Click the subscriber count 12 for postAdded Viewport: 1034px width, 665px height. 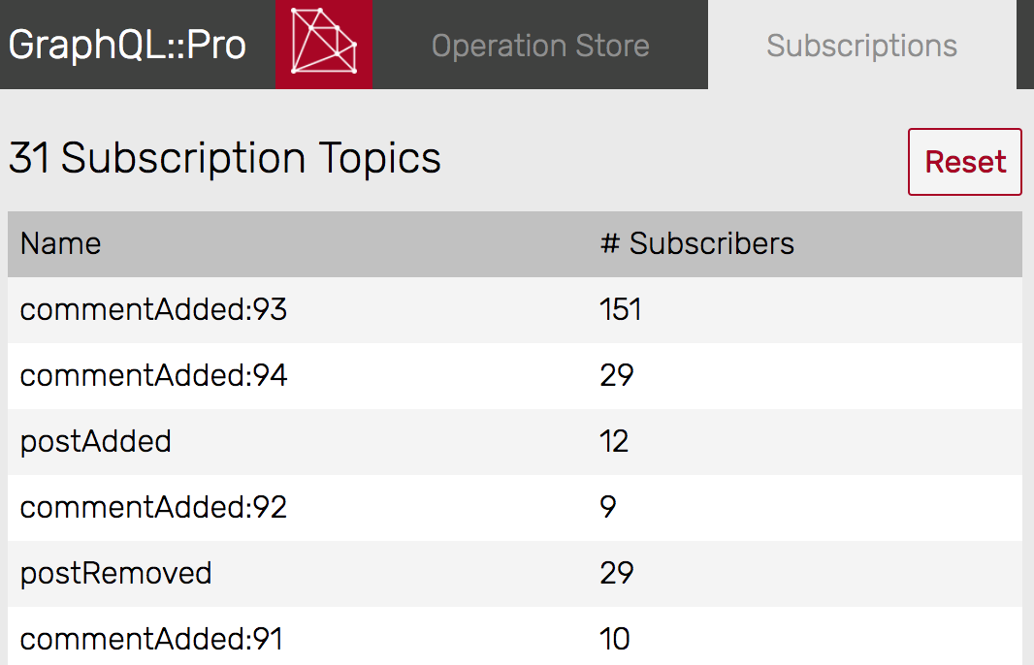(615, 442)
